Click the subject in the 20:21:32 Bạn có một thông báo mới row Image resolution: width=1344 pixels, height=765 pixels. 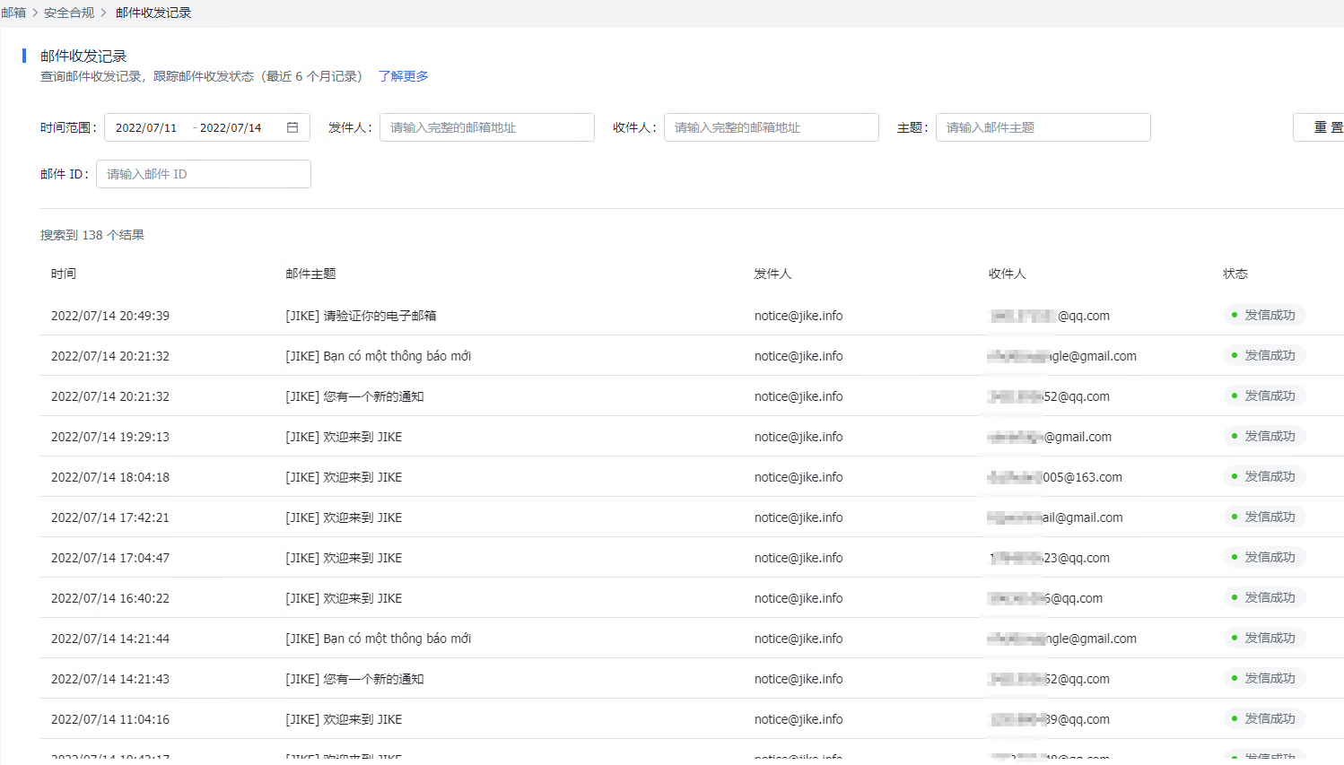pos(378,356)
